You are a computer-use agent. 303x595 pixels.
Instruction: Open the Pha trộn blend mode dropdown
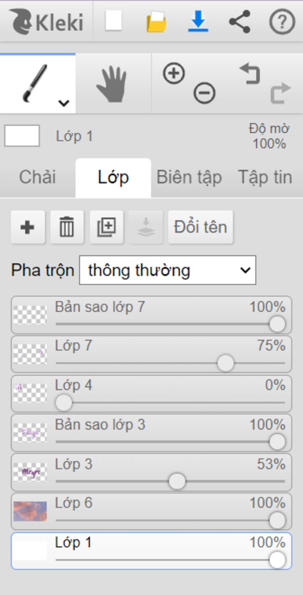click(167, 270)
